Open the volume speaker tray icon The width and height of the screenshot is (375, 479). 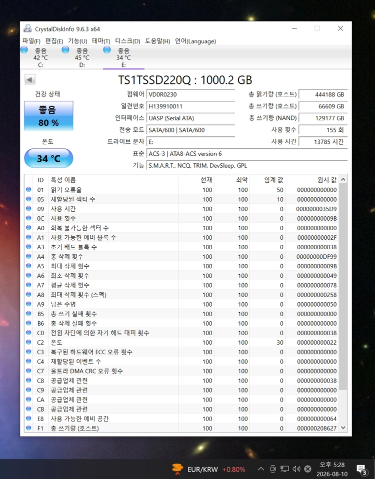pyautogui.click(x=296, y=469)
